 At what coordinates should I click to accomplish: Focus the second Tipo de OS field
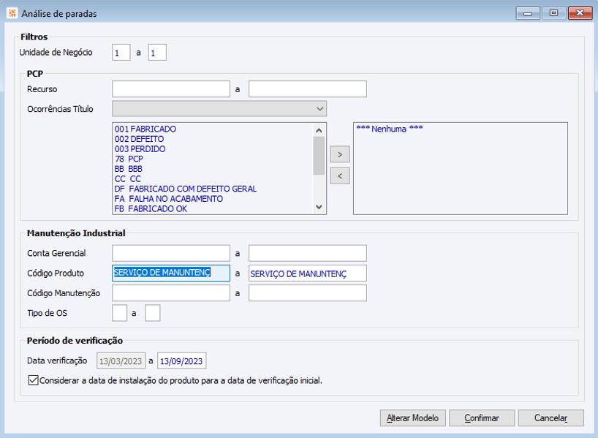[153, 313]
